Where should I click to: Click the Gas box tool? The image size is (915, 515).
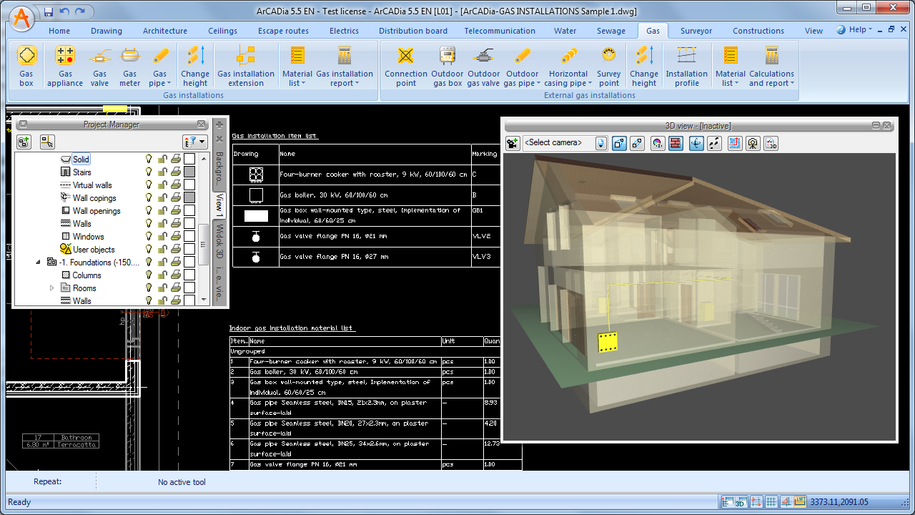point(26,65)
